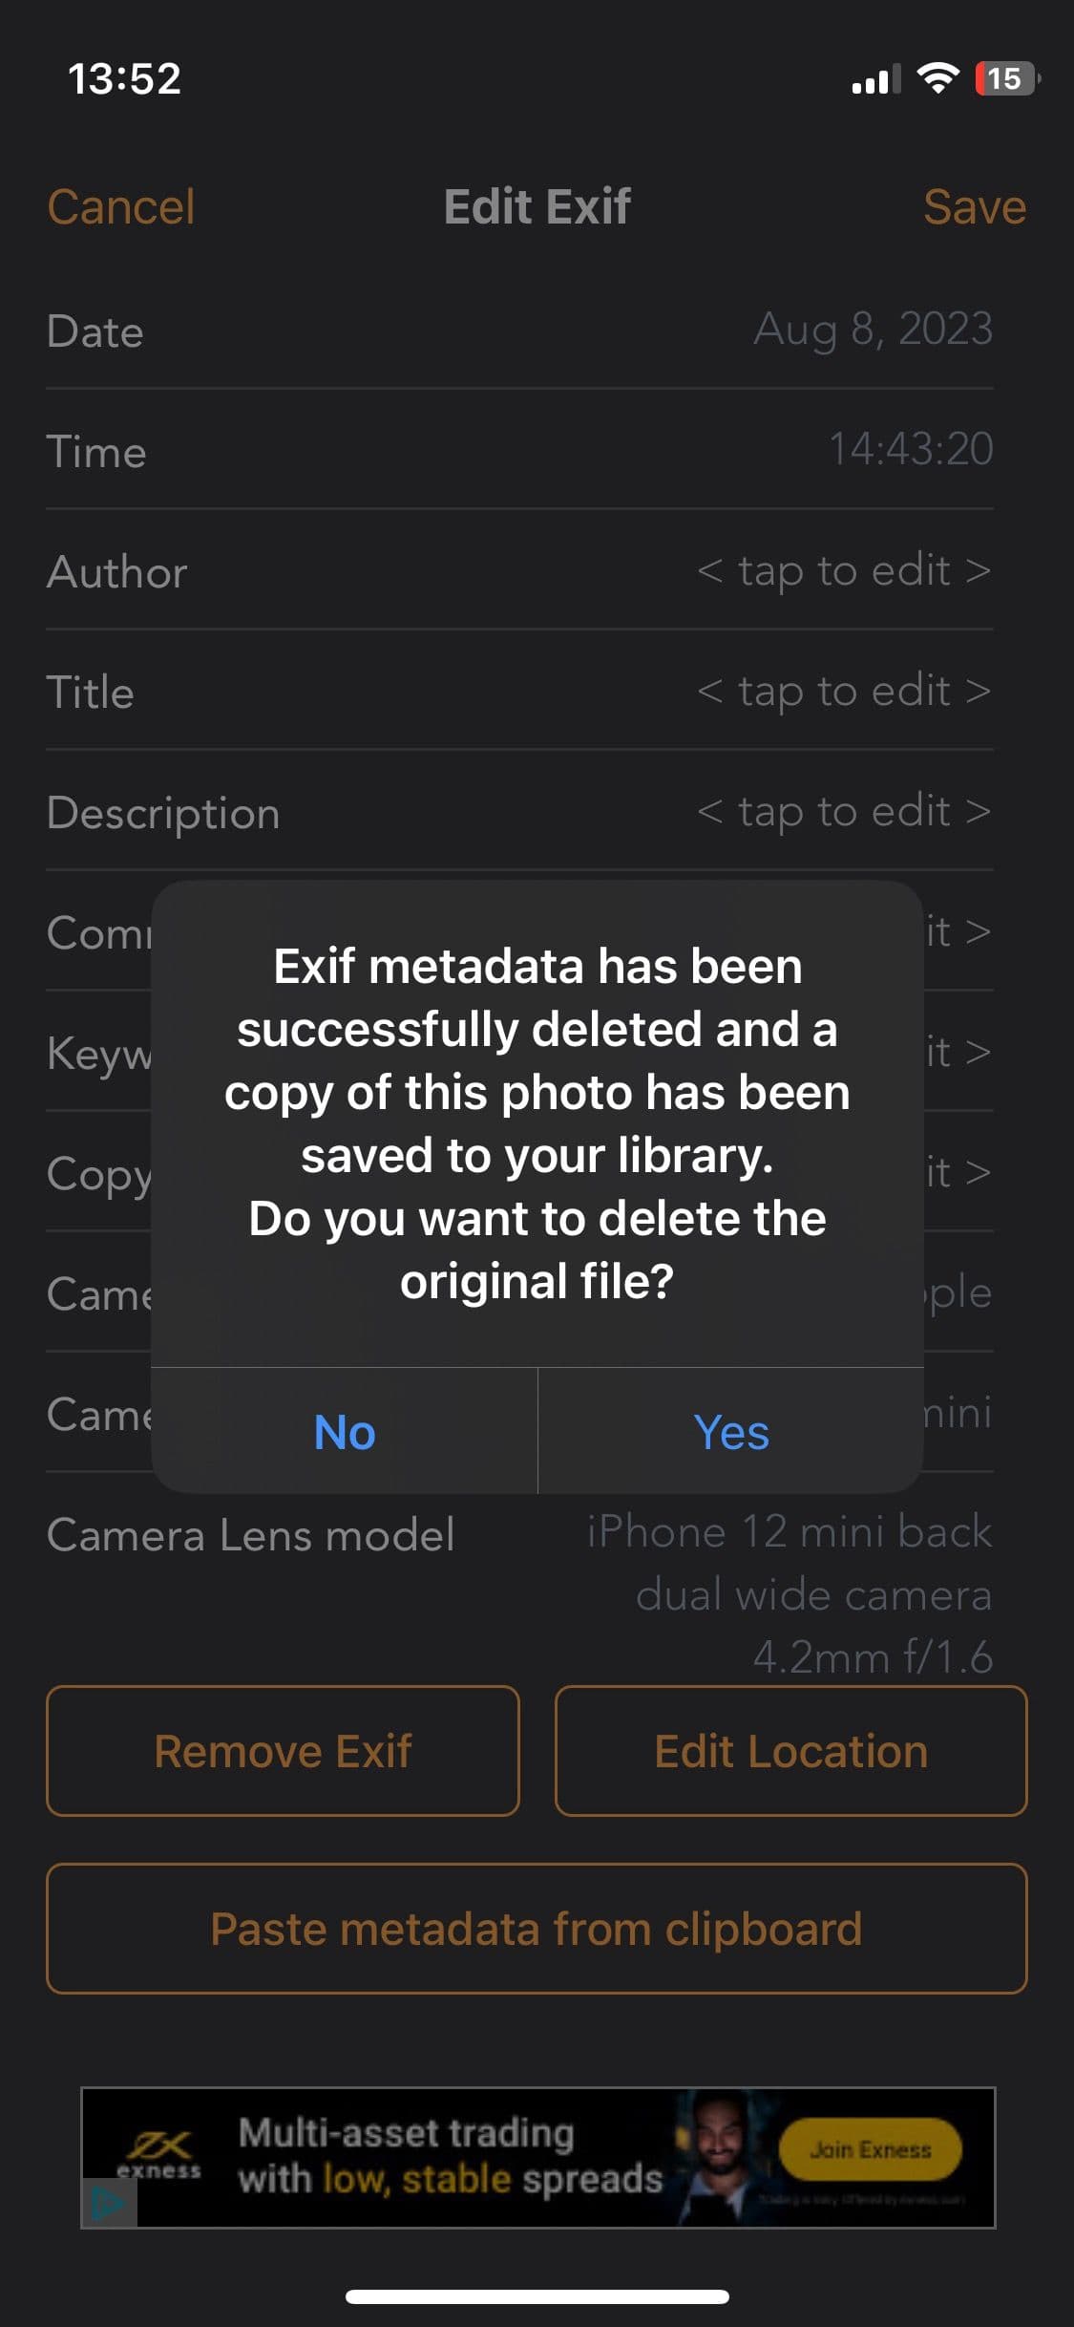The width and height of the screenshot is (1074, 2327).
Task: Save the Exif changes
Action: [x=974, y=206]
